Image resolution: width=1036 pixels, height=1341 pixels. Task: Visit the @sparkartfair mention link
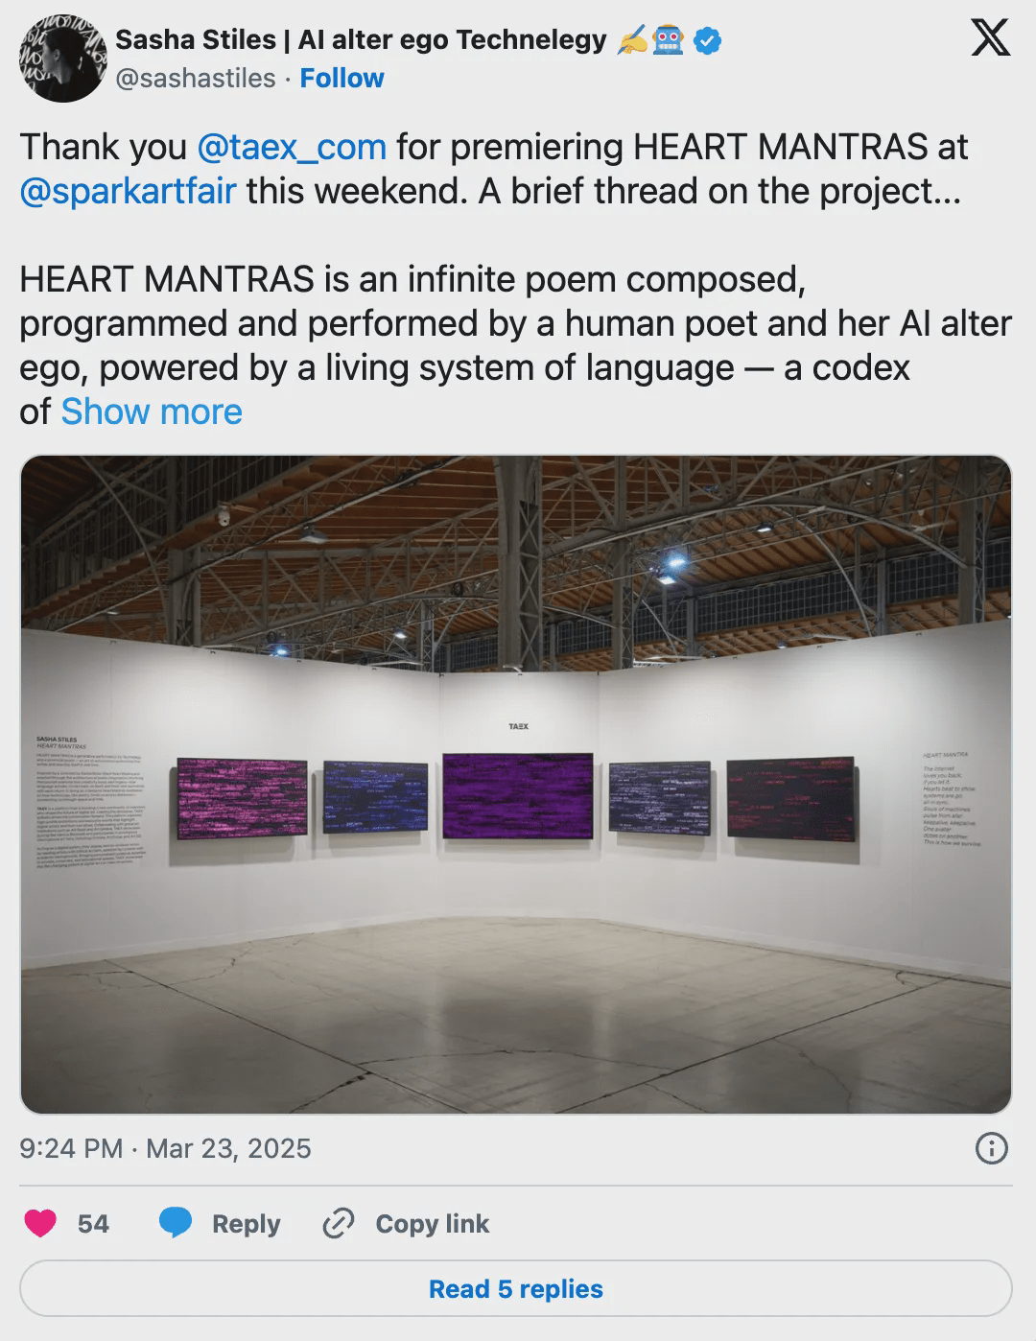pos(128,191)
